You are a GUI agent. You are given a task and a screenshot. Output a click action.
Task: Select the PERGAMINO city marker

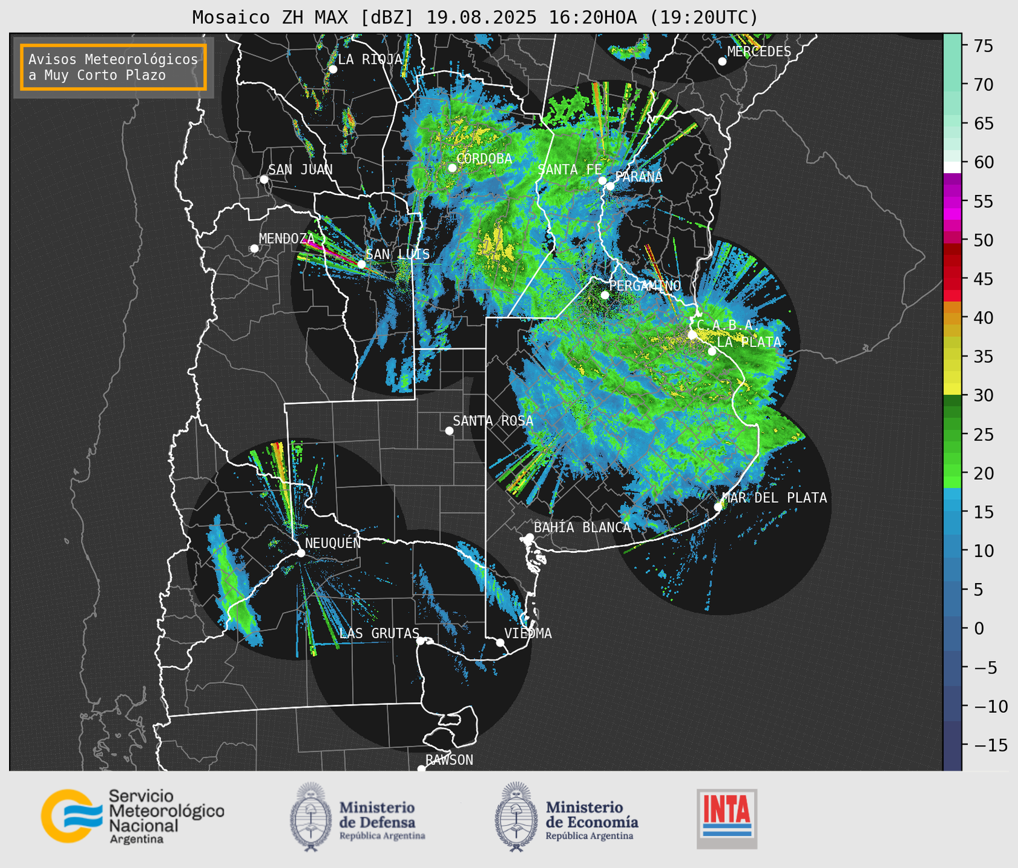pos(605,295)
